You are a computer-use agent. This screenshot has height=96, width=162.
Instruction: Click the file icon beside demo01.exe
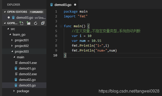(16, 63)
